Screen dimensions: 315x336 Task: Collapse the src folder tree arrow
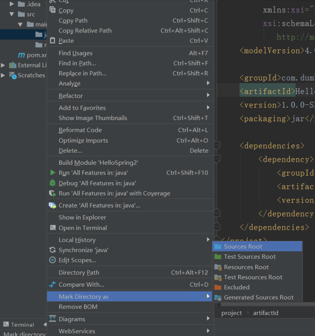[x=11, y=14]
